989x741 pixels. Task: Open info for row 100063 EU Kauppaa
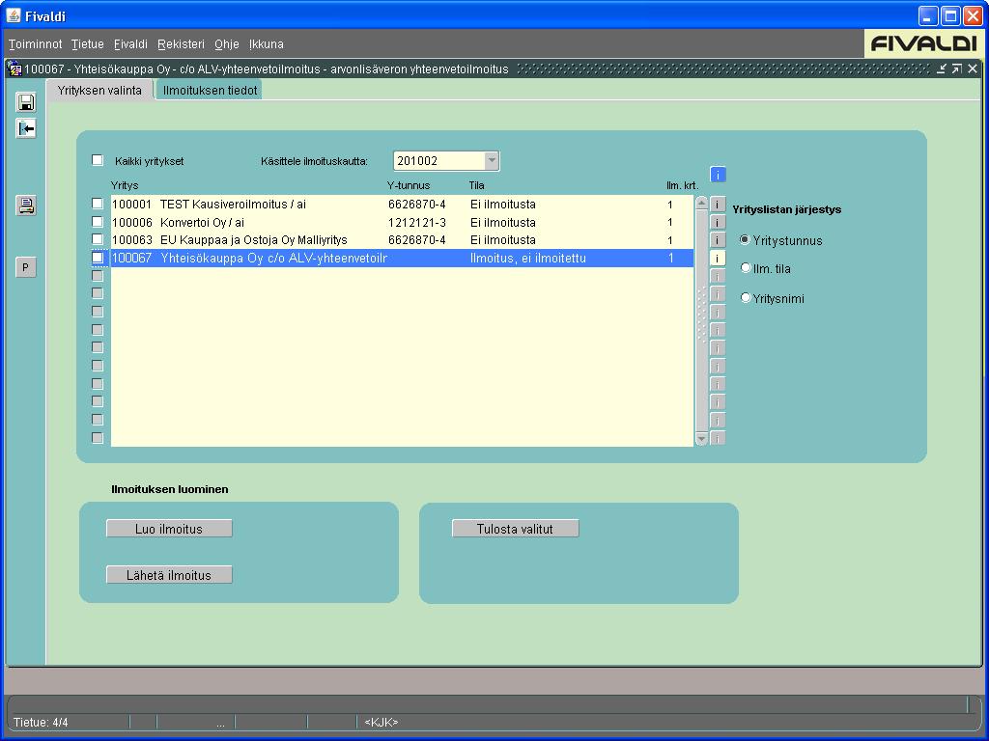click(x=718, y=240)
